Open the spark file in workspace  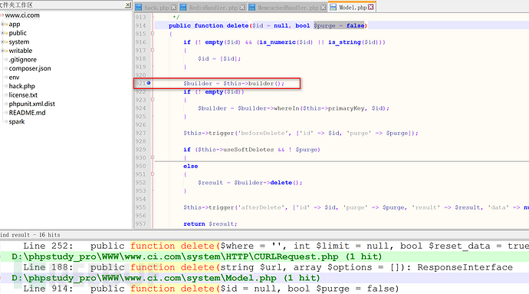click(x=17, y=121)
